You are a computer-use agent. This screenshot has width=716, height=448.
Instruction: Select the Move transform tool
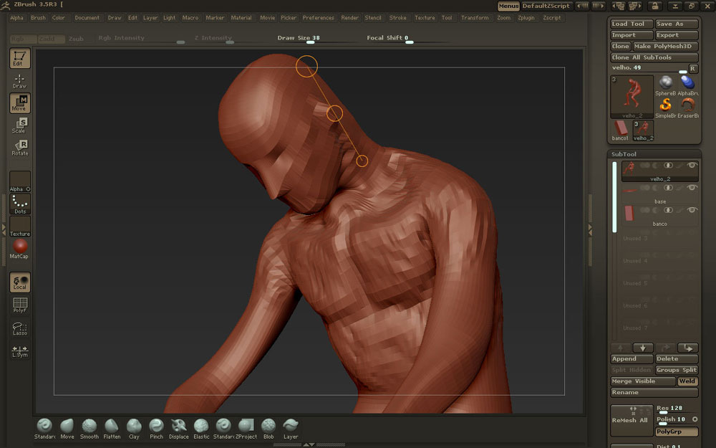tap(19, 103)
